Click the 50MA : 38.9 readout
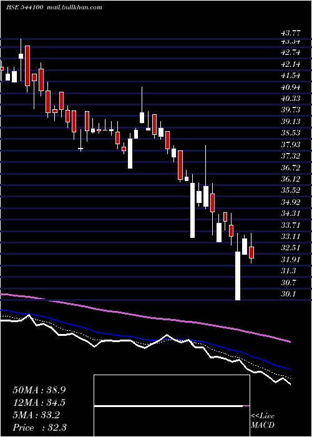Screen dimensions: 312x437 coord(39,390)
